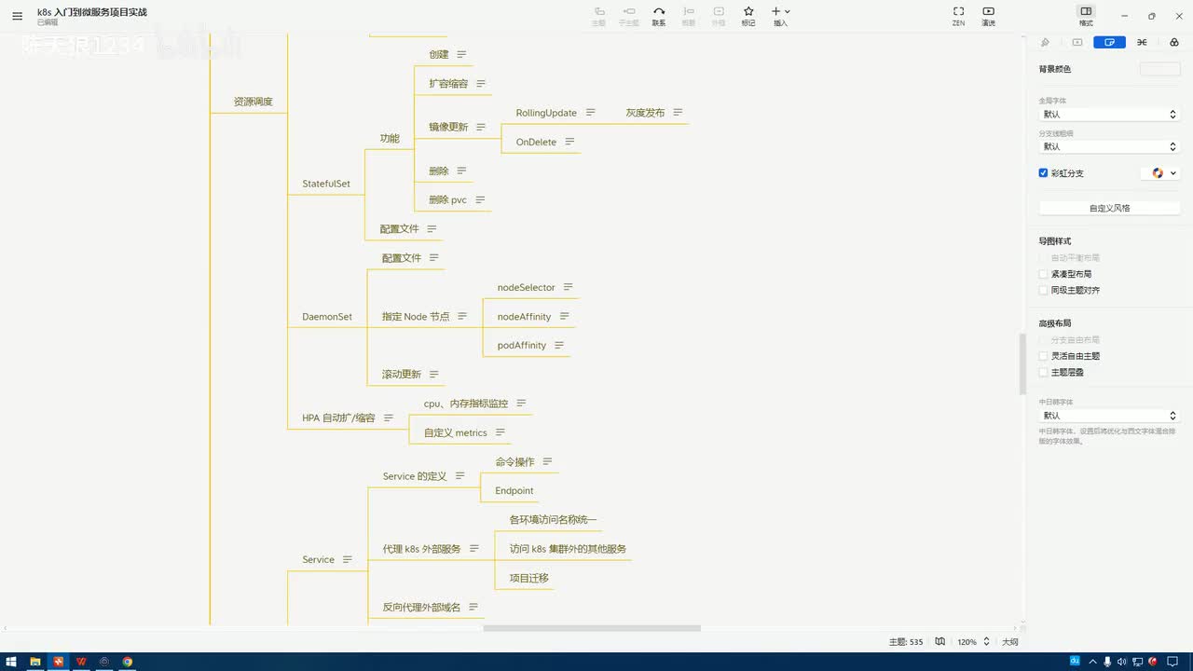Open the skeleton structure tab
The height and width of the screenshot is (671, 1193).
(1142, 42)
